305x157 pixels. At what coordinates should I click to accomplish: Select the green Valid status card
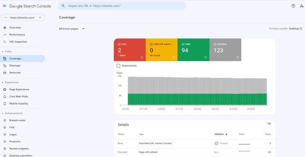(193, 50)
